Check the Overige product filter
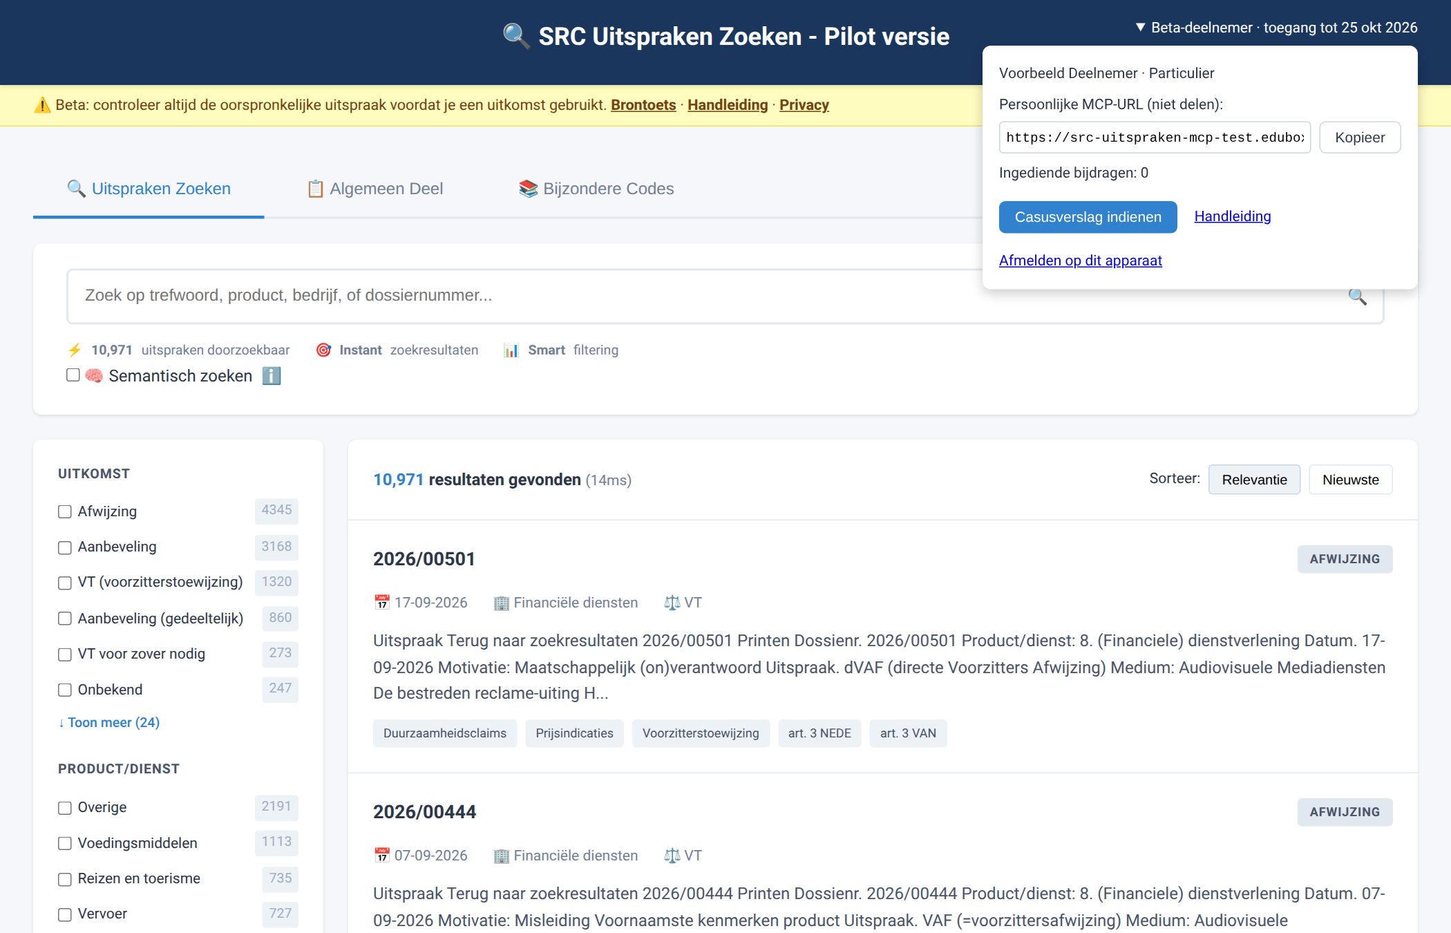This screenshot has width=1451, height=933. pos(65,808)
